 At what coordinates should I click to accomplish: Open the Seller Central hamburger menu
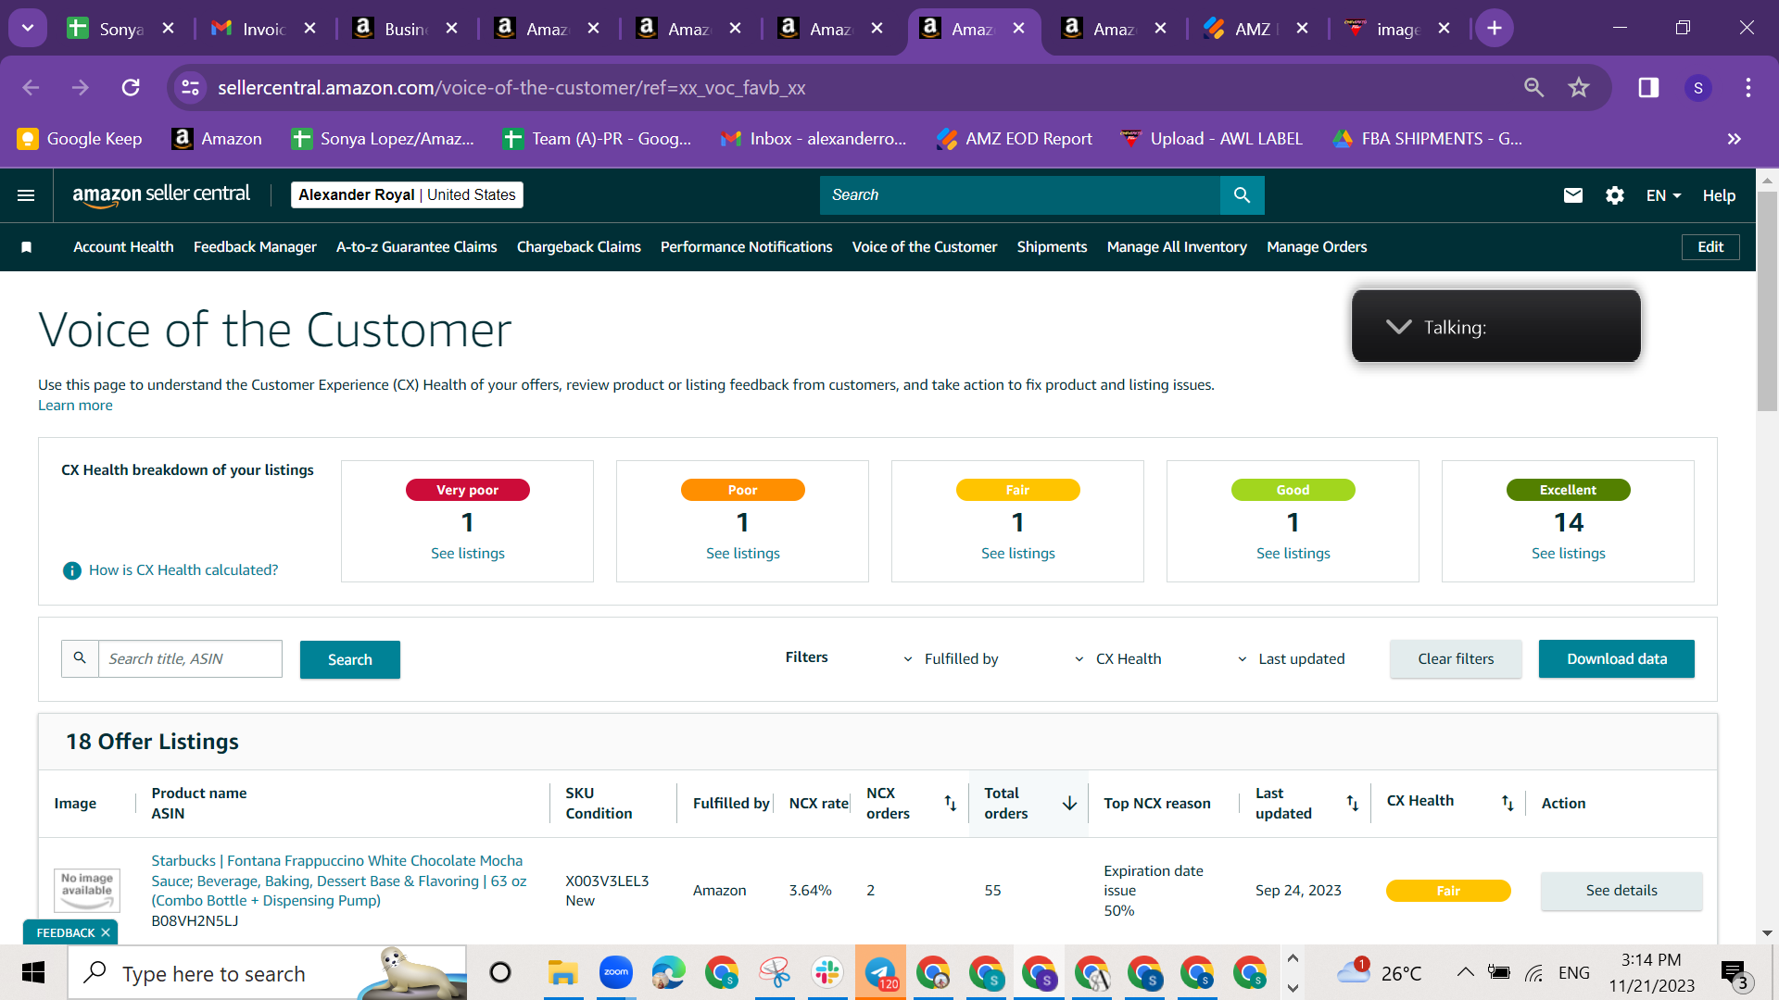(x=26, y=195)
